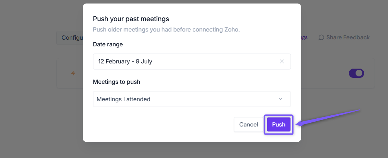Toggle the purple switch behind the dialog

click(356, 73)
